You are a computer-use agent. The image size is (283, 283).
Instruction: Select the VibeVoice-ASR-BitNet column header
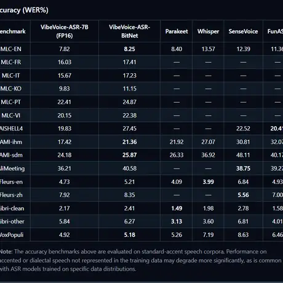129,31
